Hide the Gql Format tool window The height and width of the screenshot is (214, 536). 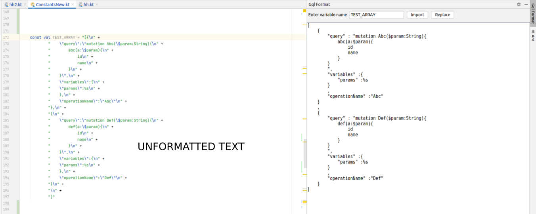click(x=526, y=4)
